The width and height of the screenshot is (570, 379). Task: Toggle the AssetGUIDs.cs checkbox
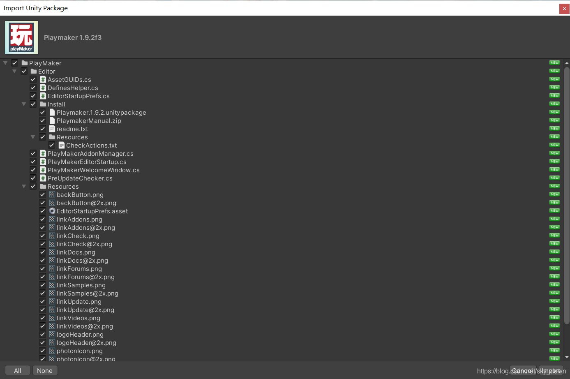pyautogui.click(x=33, y=79)
